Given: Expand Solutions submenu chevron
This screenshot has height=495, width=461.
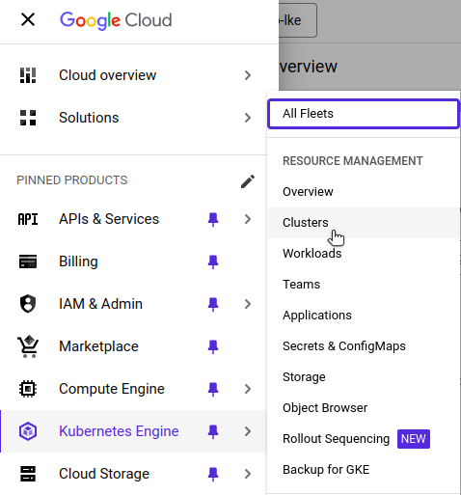Looking at the screenshot, I should coord(248,118).
